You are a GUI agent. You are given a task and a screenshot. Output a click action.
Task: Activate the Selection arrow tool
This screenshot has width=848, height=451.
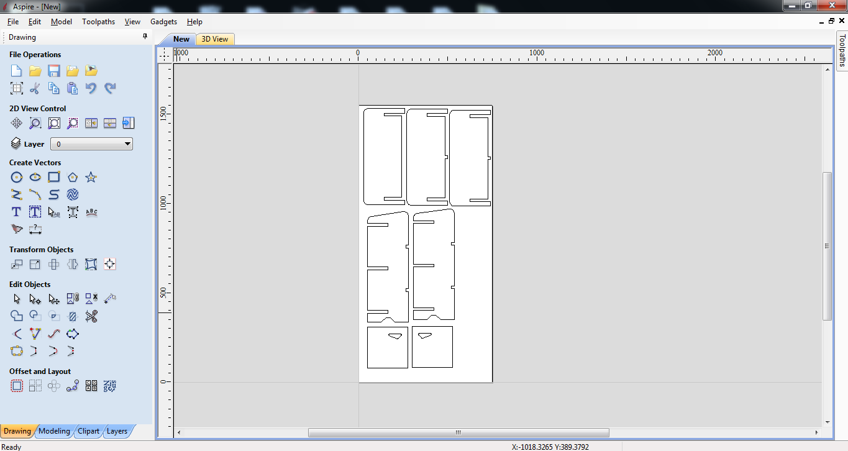[17, 299]
